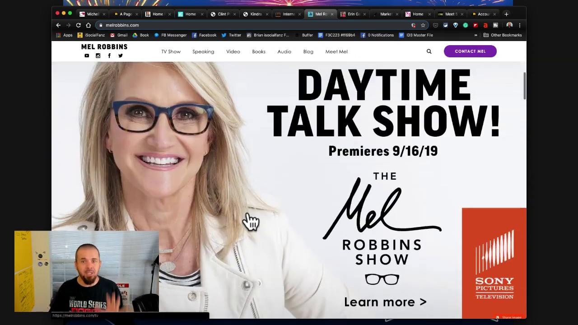The height and width of the screenshot is (325, 578).
Task: Open Twitter bookmark
Action: (231, 35)
